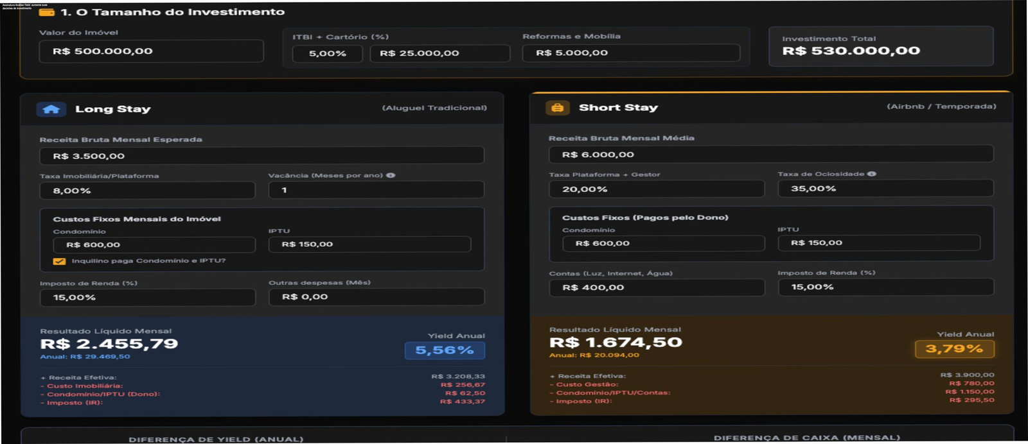This screenshot has width=1028, height=444.
Task: Click the orange briefcase icon for Short Stay
Action: click(x=558, y=108)
